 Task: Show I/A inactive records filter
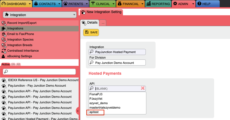(13, 64)
